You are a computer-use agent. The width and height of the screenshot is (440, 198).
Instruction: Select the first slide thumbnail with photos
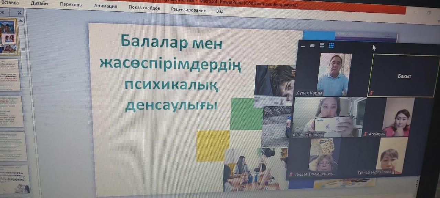[8, 37]
